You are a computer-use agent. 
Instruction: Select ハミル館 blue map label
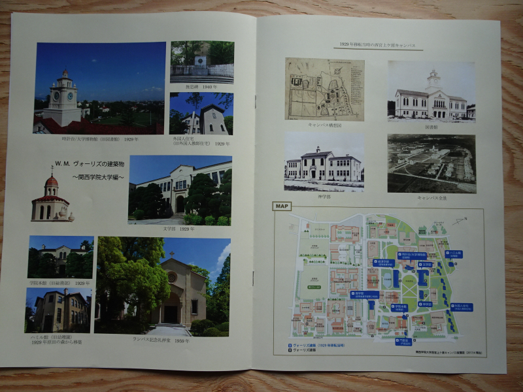(x=454, y=254)
